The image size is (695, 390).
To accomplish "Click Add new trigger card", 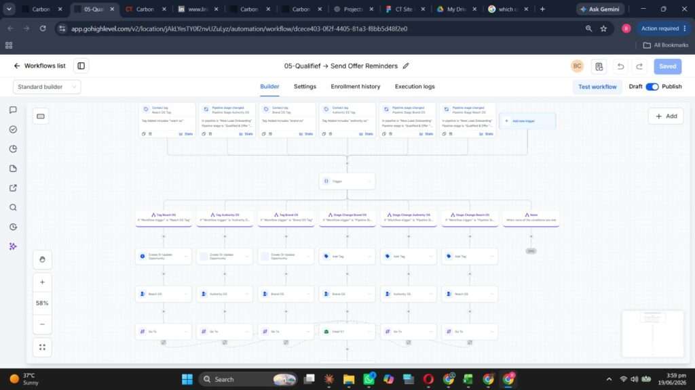I will (527, 121).
